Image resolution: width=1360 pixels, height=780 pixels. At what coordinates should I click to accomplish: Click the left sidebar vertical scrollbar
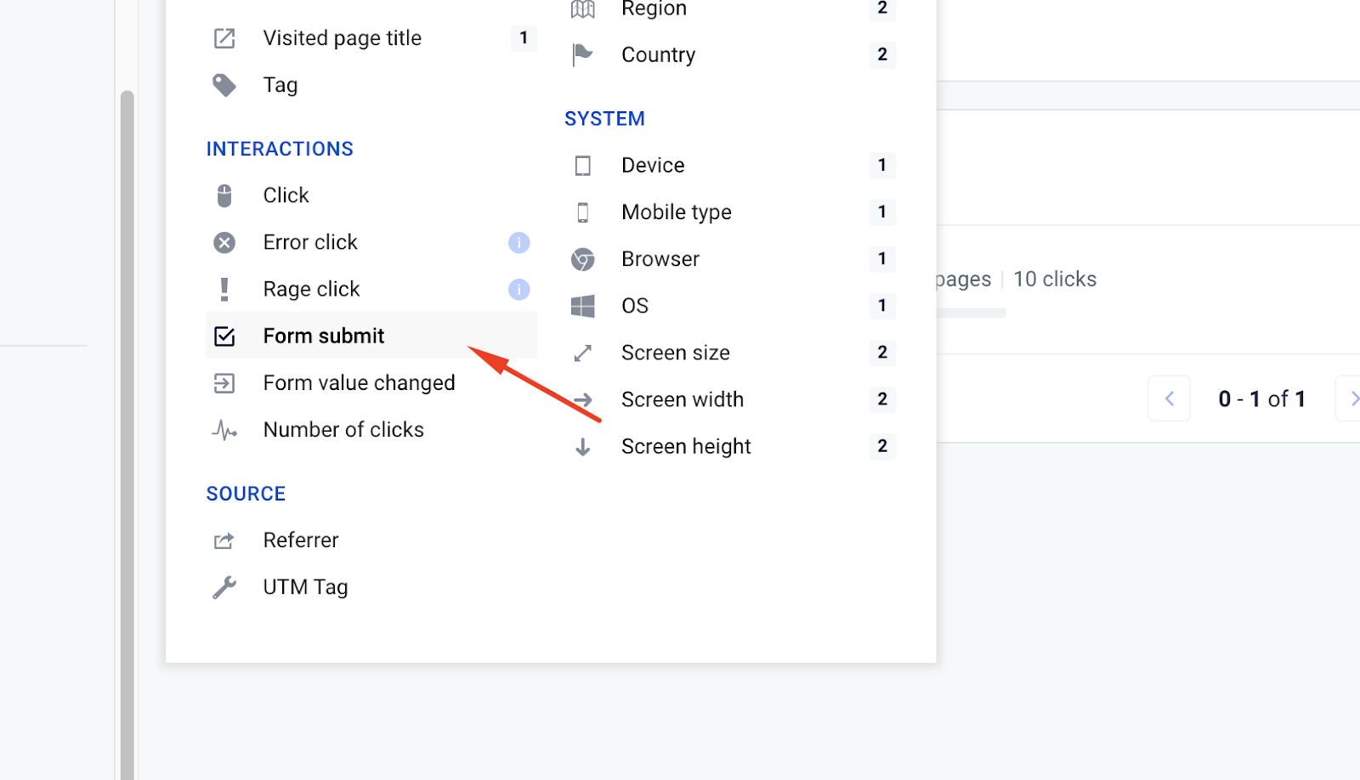tap(127, 425)
